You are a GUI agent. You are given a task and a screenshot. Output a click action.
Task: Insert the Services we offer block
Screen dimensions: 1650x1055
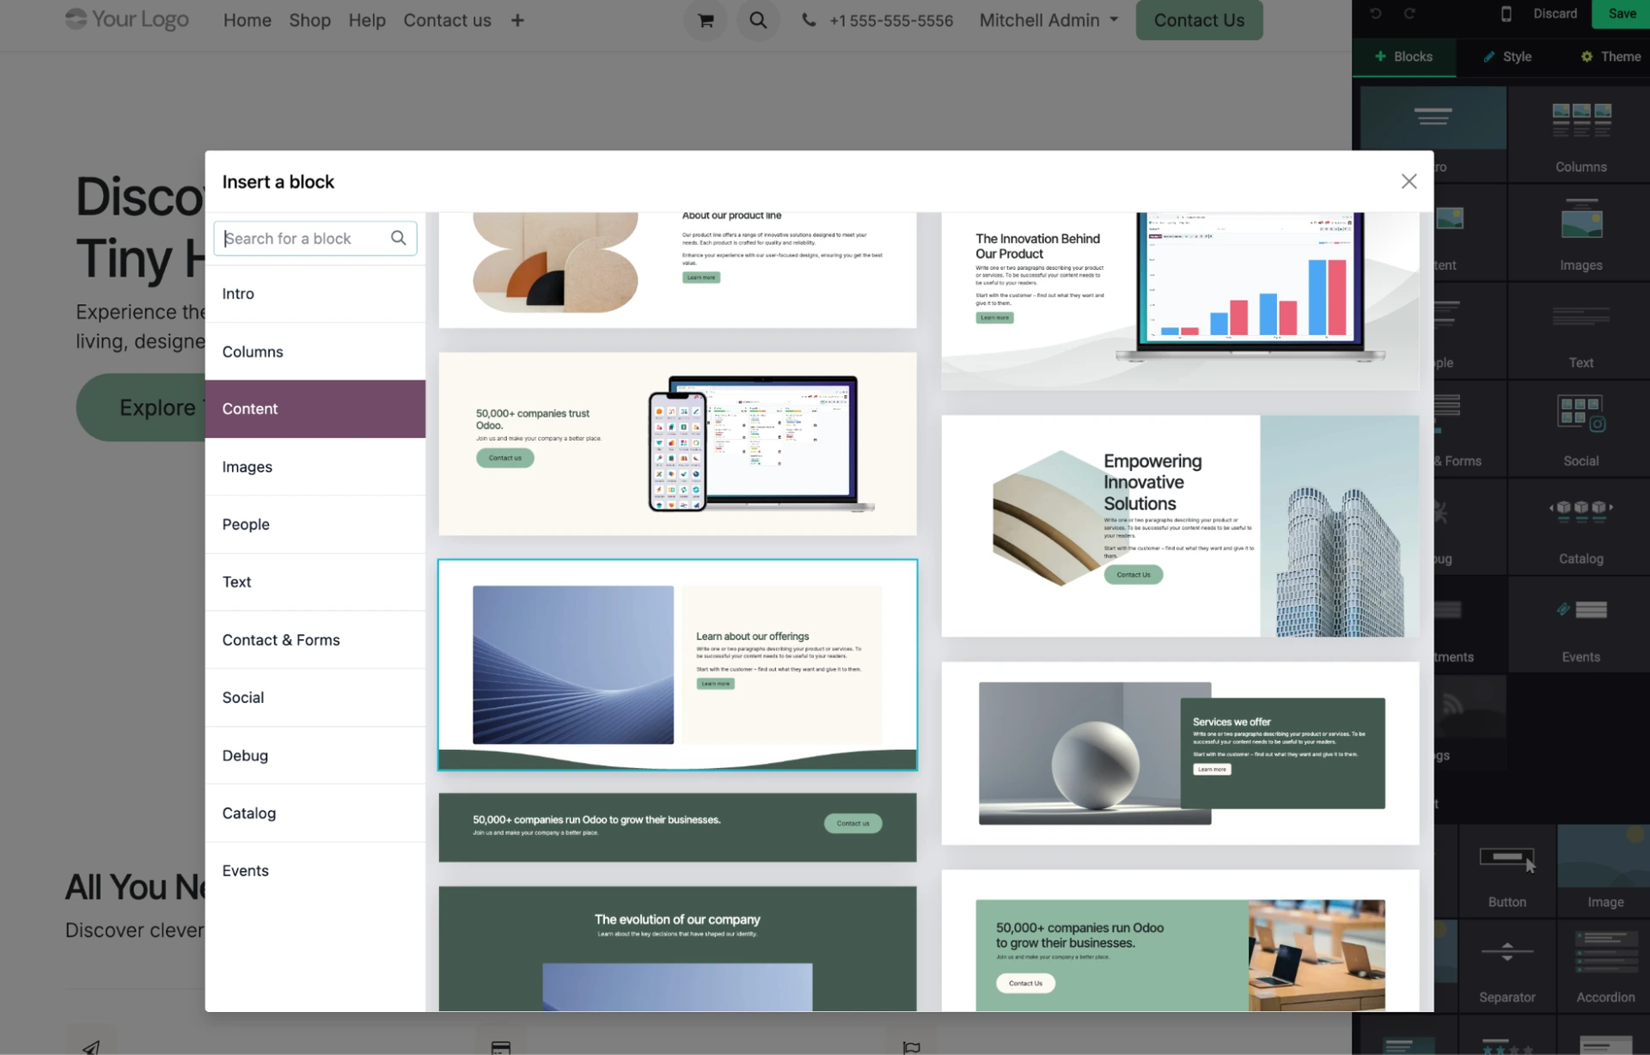point(1180,753)
